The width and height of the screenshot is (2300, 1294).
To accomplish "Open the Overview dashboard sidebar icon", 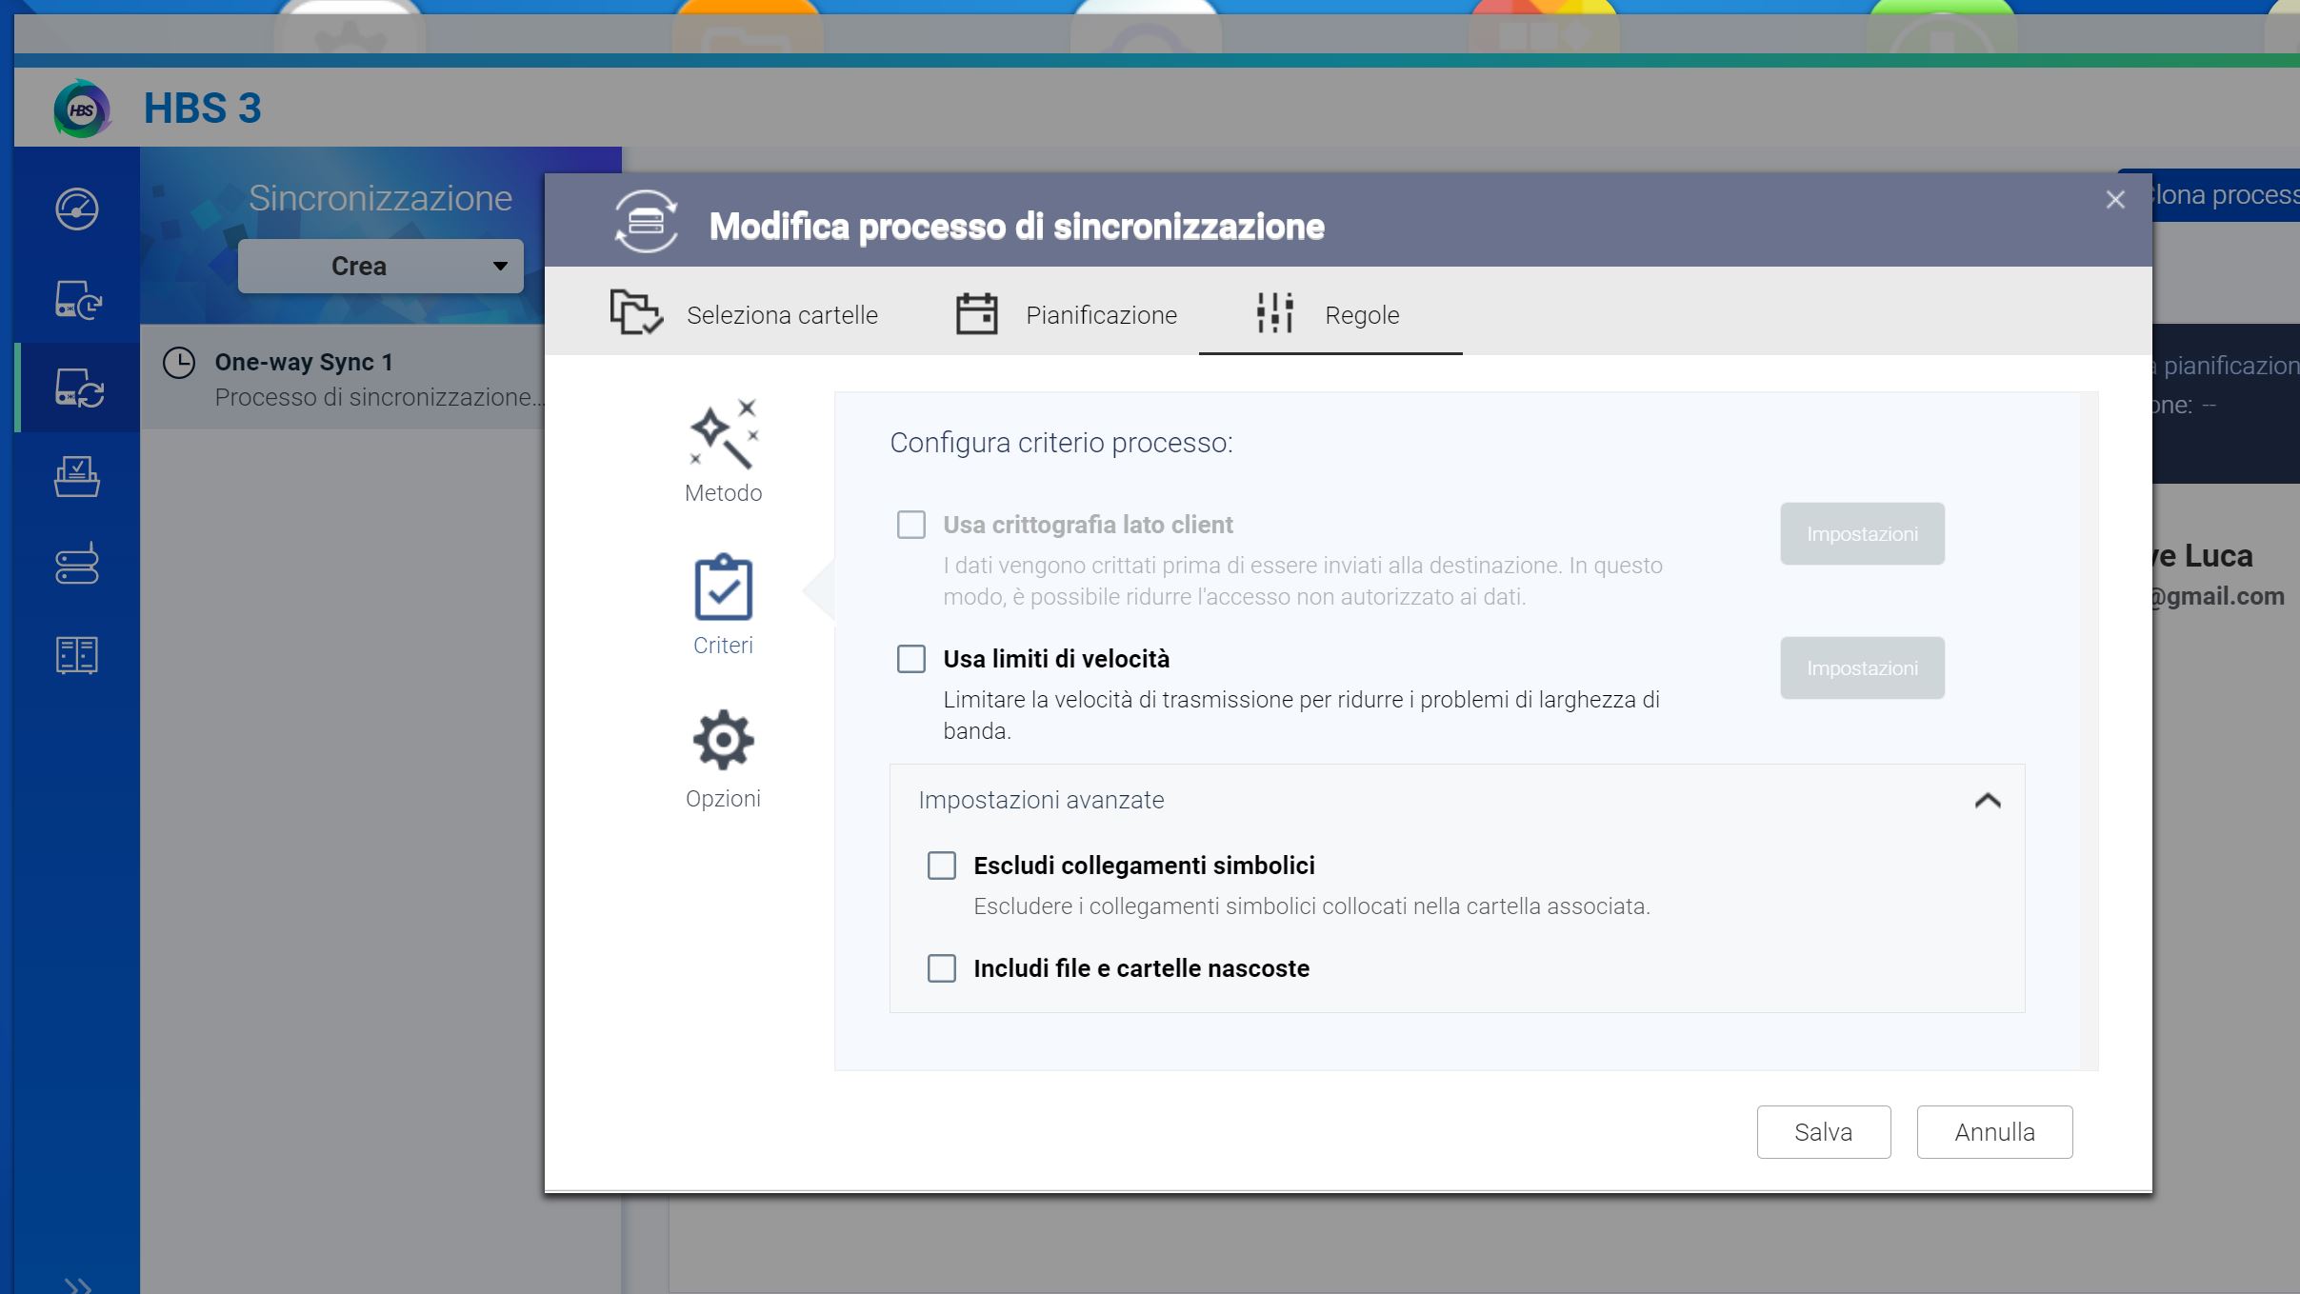I will [x=76, y=209].
